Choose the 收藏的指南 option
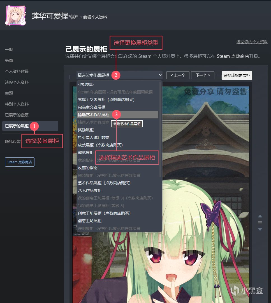The width and height of the screenshot is (271, 303). coord(117,168)
